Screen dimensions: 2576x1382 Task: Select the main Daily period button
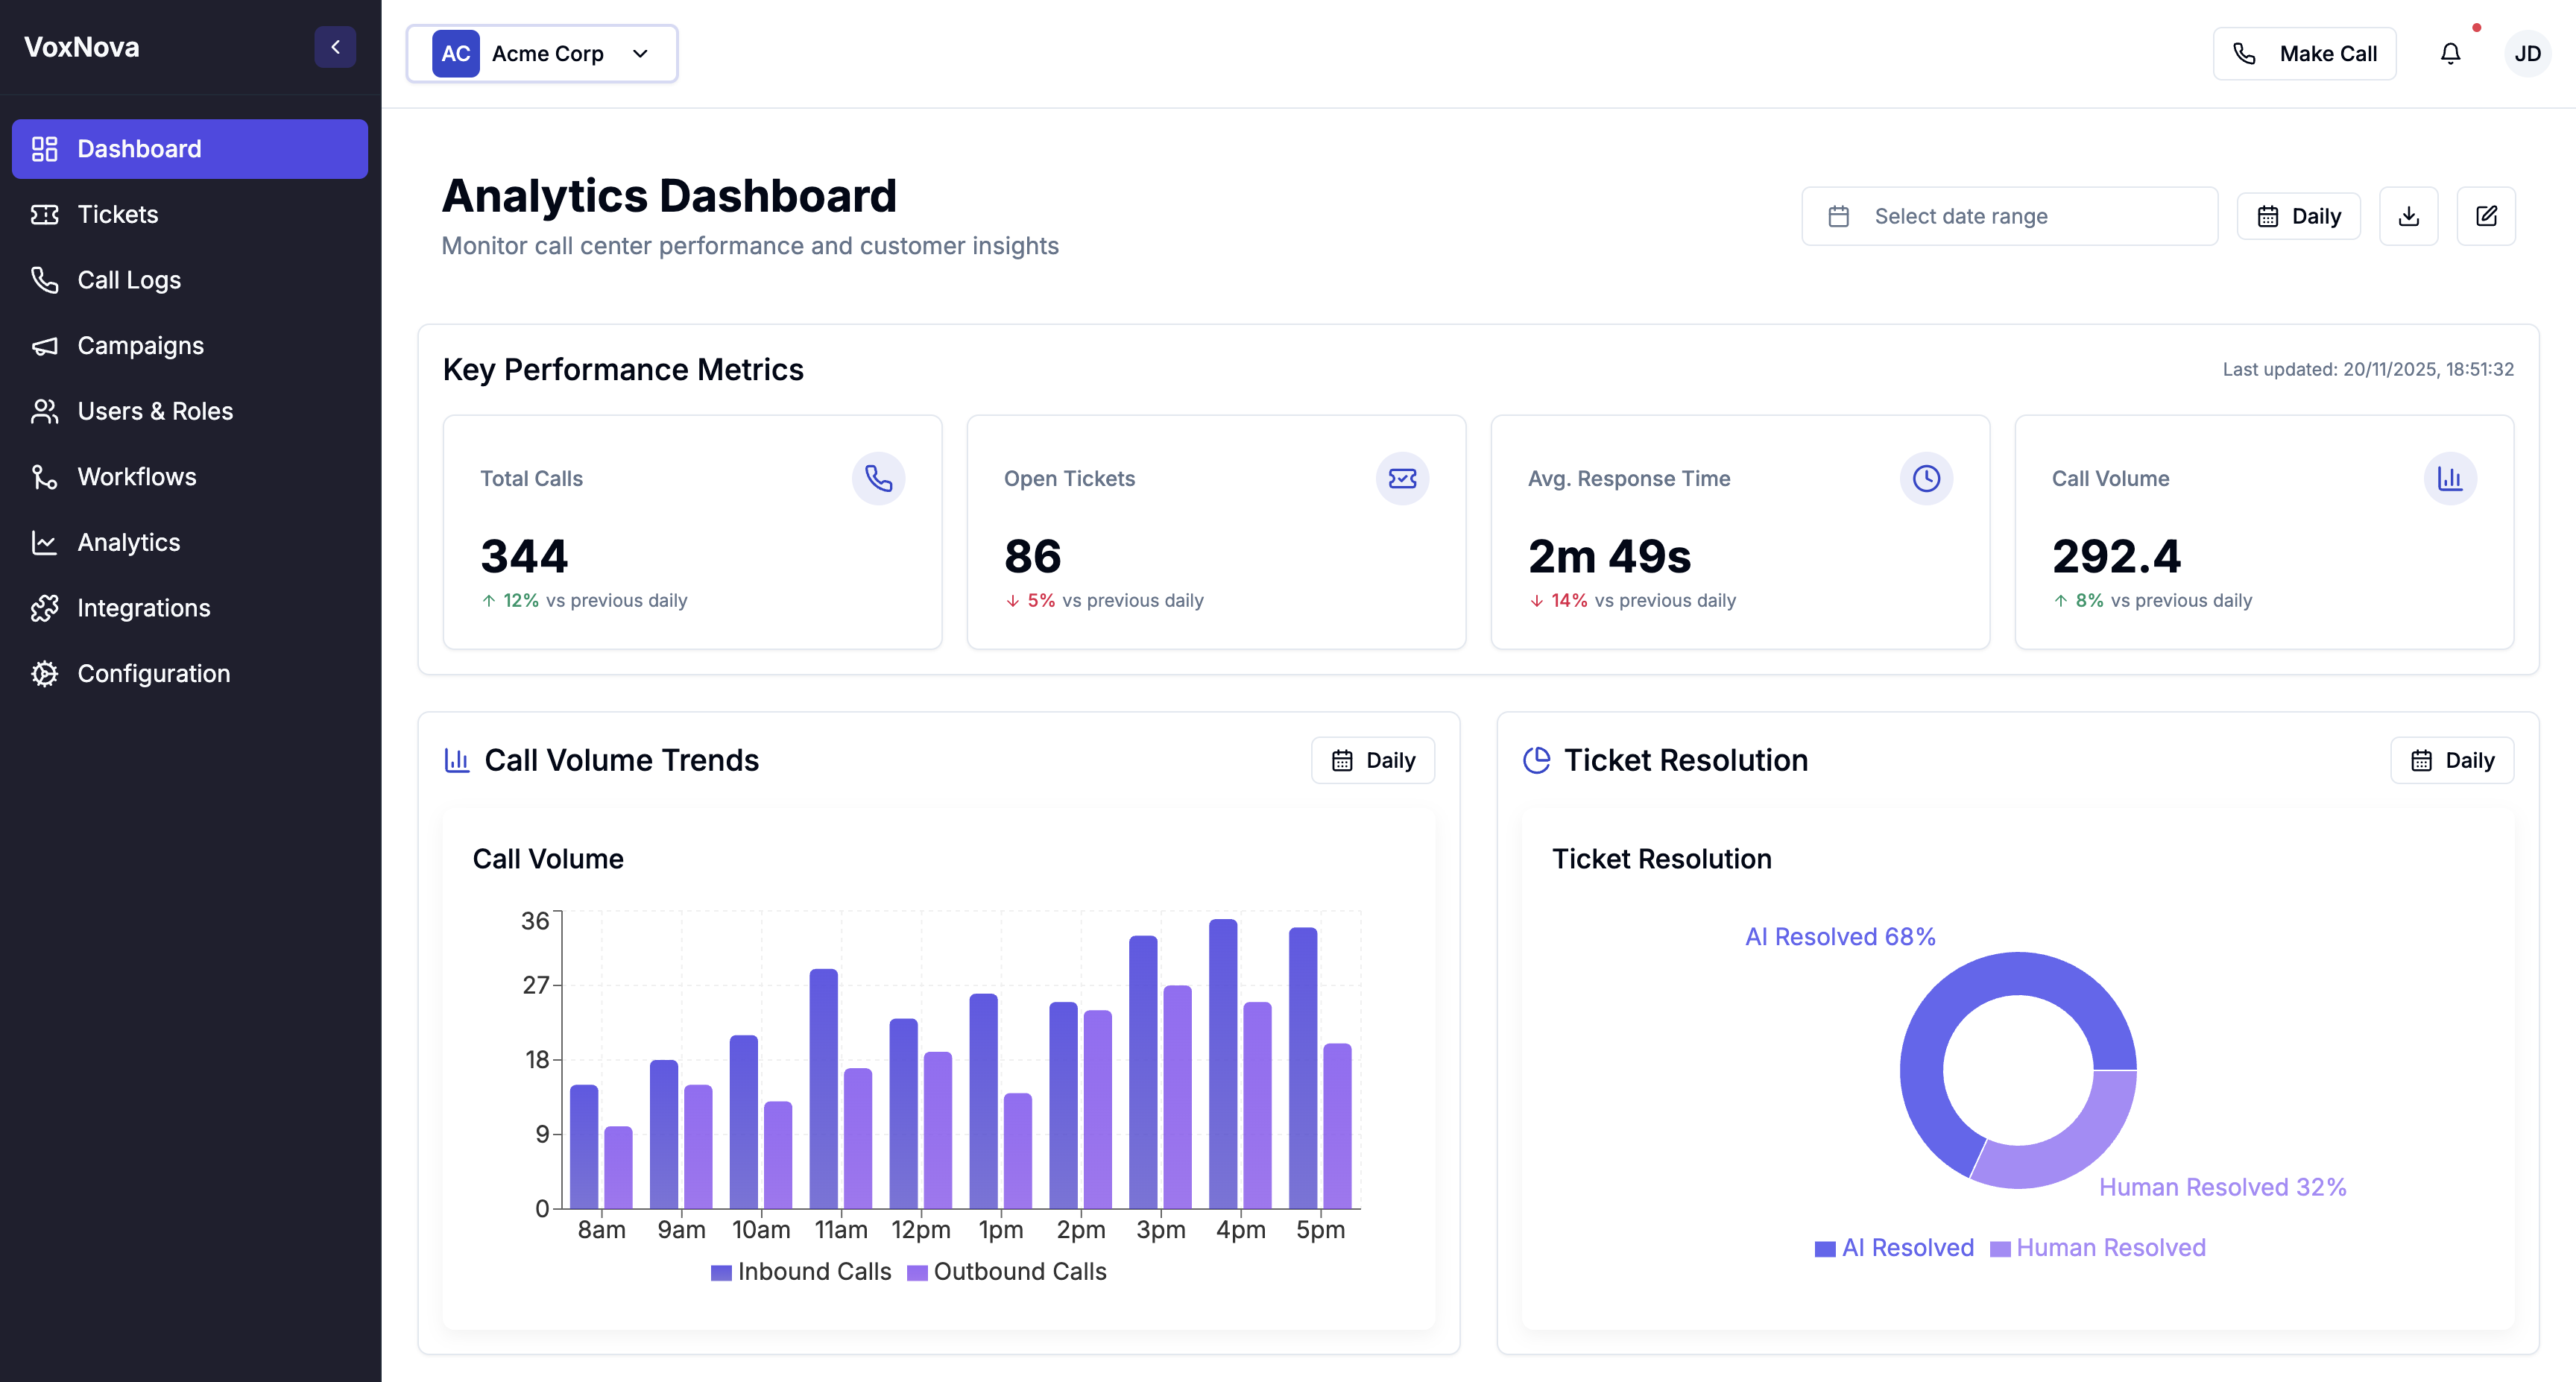(2298, 215)
